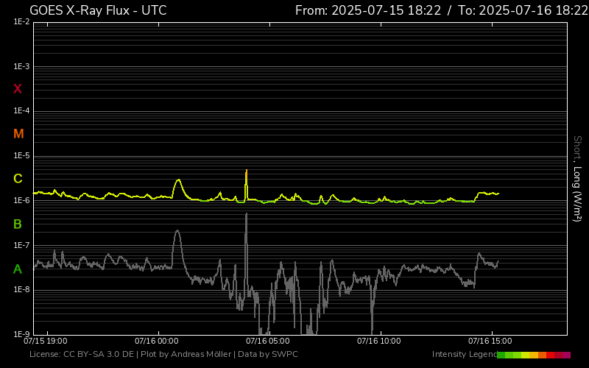Click the 07/16 05:00 time axis label
The height and width of the screenshot is (368, 589).
[x=267, y=342]
